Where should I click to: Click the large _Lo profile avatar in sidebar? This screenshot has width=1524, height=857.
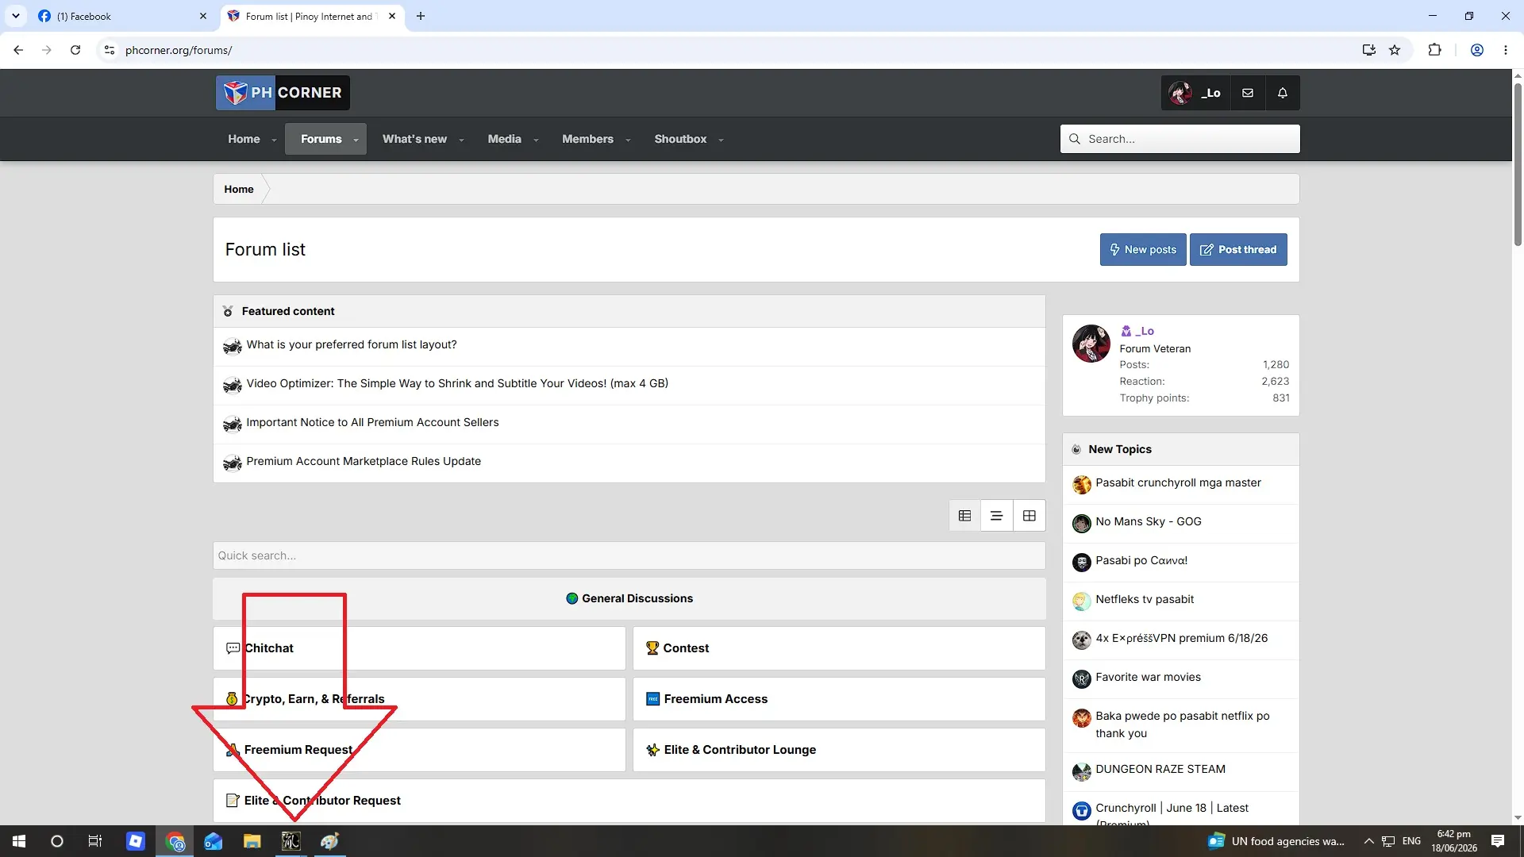(x=1091, y=344)
